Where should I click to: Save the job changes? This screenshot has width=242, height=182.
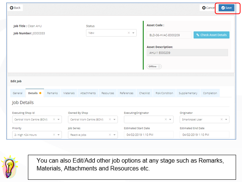coord(226,8)
